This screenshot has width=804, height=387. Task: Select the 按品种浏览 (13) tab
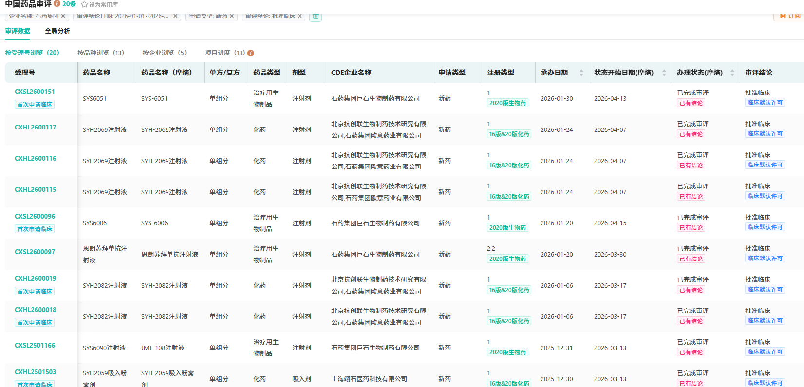(x=101, y=53)
